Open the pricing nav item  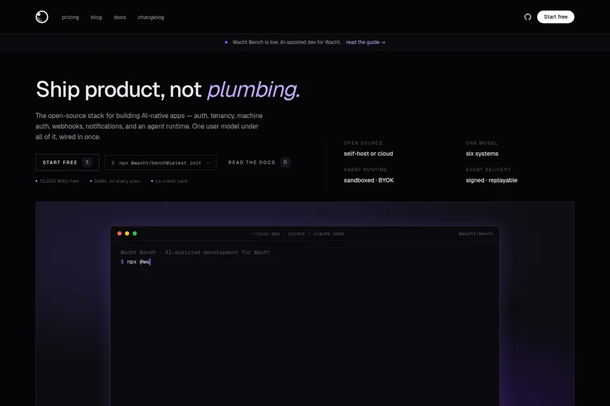click(x=70, y=17)
